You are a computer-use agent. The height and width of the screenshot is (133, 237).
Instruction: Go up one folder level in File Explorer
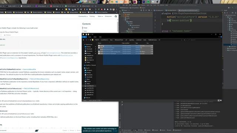[90, 40]
